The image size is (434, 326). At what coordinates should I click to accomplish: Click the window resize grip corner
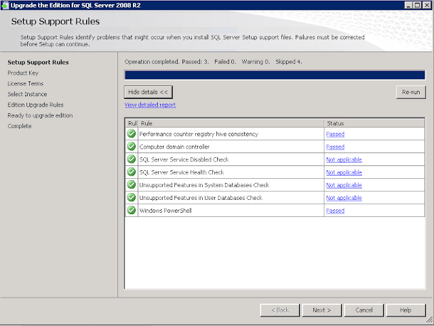click(x=429, y=320)
